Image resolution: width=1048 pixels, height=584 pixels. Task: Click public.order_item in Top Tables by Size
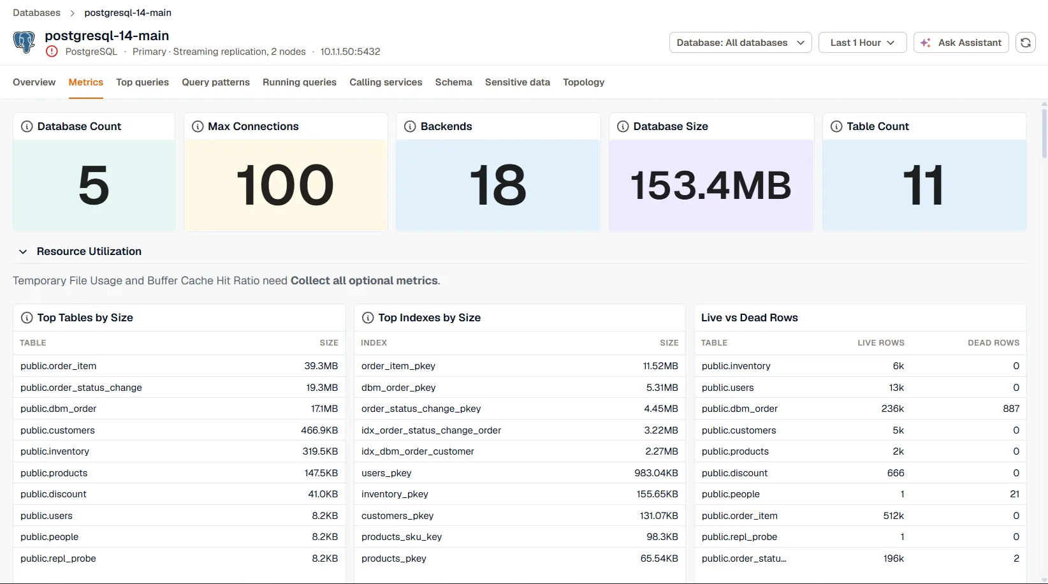point(59,366)
